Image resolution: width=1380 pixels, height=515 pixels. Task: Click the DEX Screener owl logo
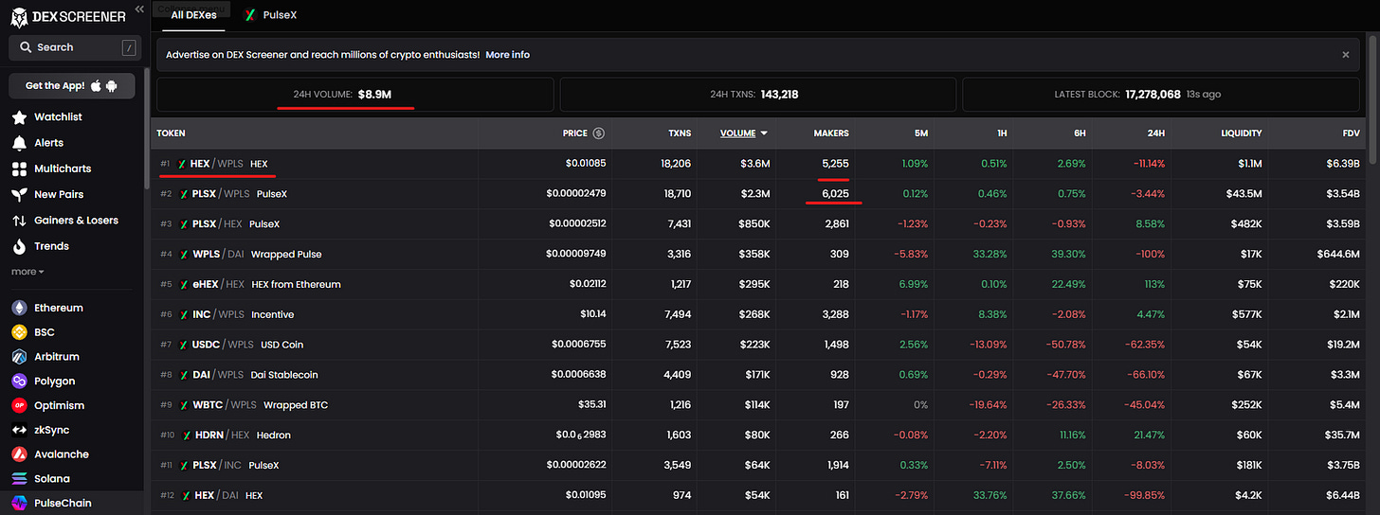19,16
